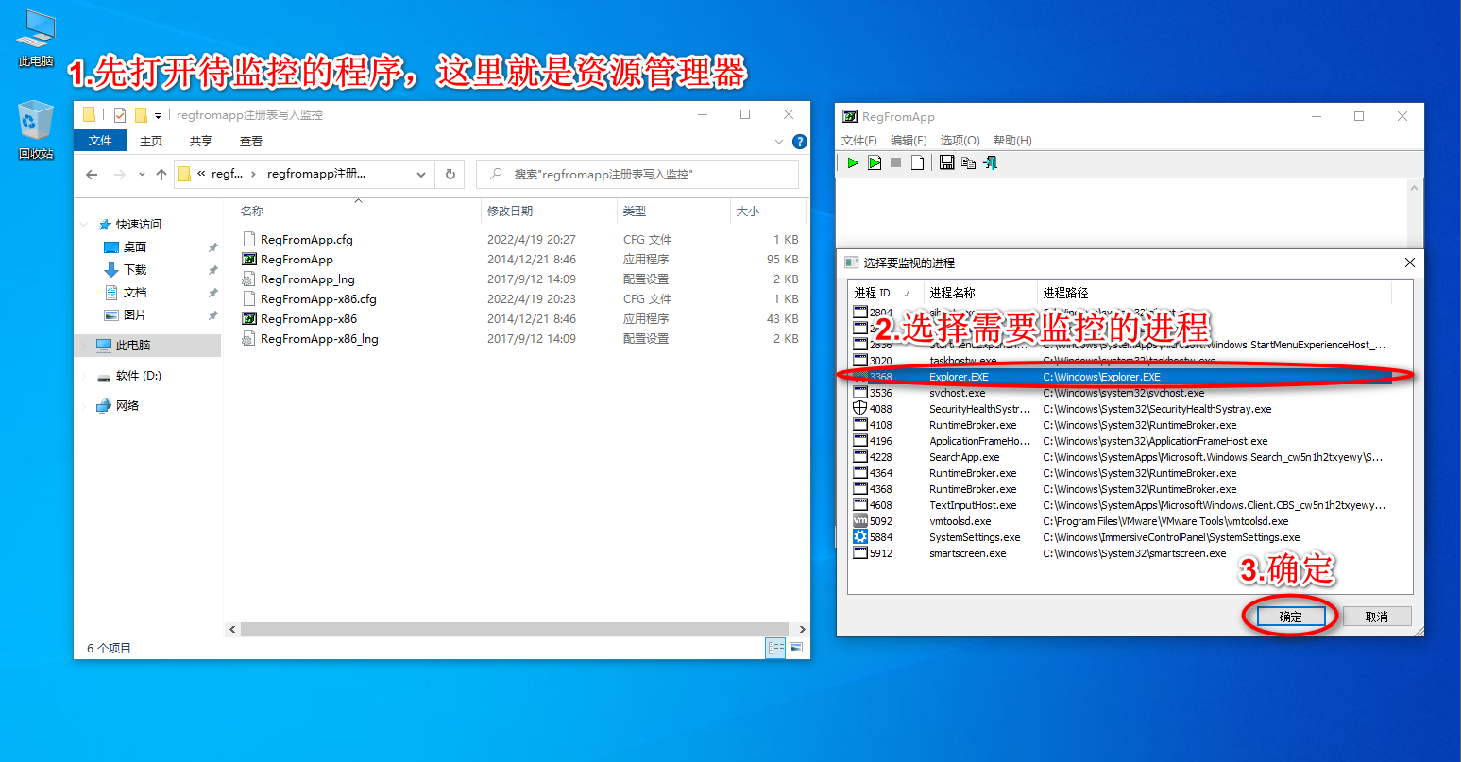Select the 回收站 recycle bin desktop icon
Image resolution: width=1461 pixels, height=762 pixels.
pos(36,130)
